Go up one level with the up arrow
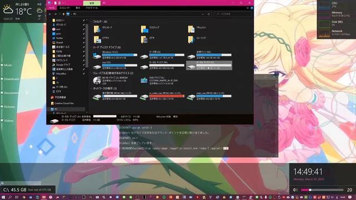The height and width of the screenshot is (200, 356). coord(63,14)
